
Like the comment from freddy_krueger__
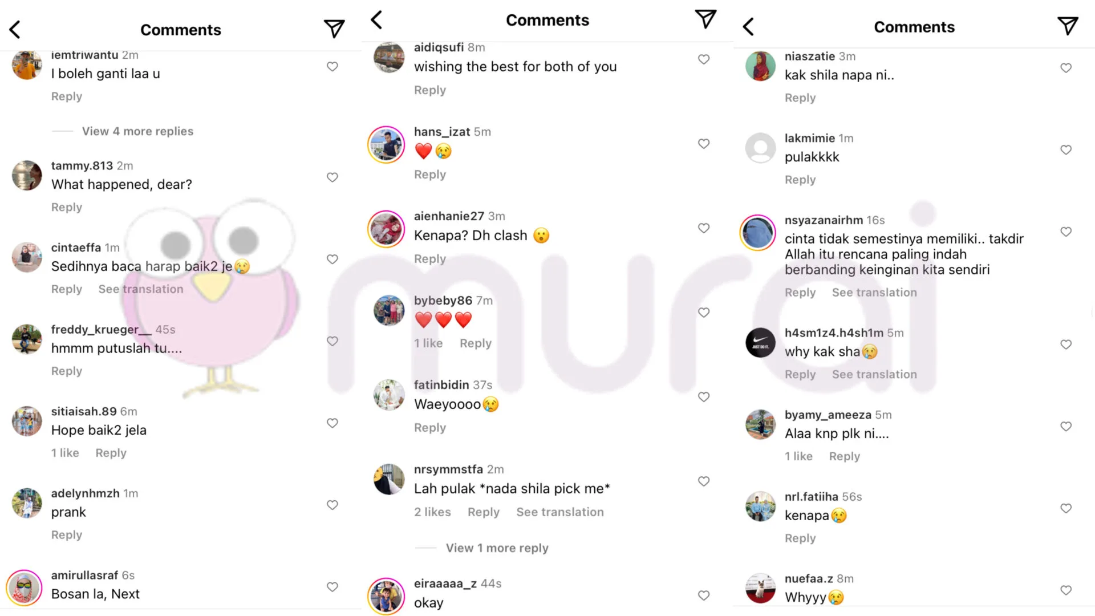332,341
